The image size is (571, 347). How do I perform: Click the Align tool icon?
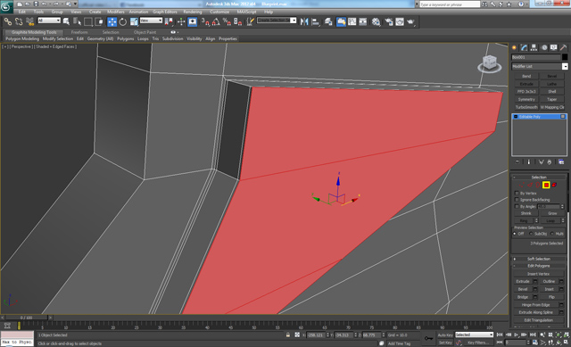[x=315, y=21]
